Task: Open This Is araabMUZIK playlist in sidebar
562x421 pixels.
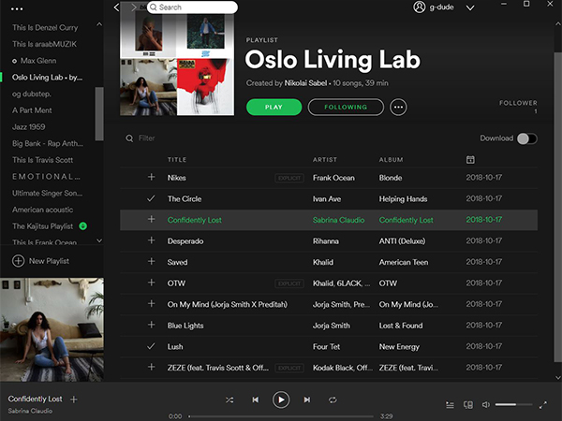Action: tap(44, 44)
